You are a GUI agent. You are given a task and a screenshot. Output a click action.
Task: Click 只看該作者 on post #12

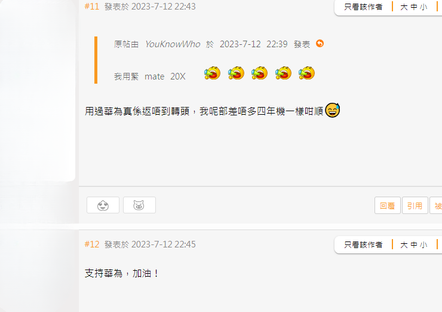363,244
